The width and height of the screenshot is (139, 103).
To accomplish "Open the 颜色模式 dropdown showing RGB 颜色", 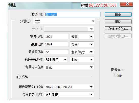I will tap(56, 59).
